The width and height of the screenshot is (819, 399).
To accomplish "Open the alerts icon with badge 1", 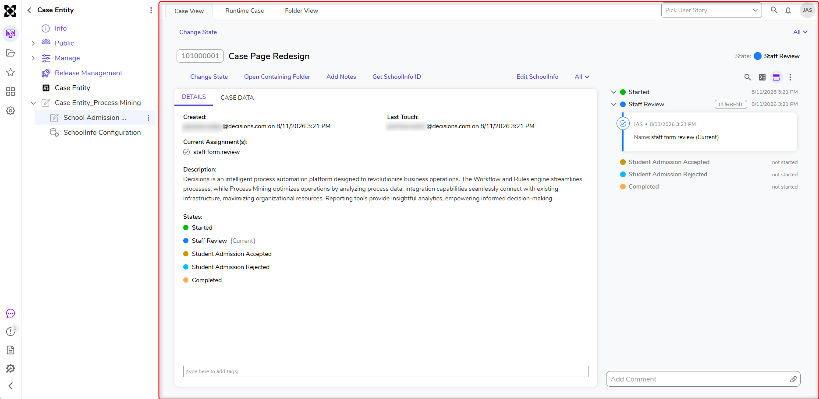I will coord(11,332).
